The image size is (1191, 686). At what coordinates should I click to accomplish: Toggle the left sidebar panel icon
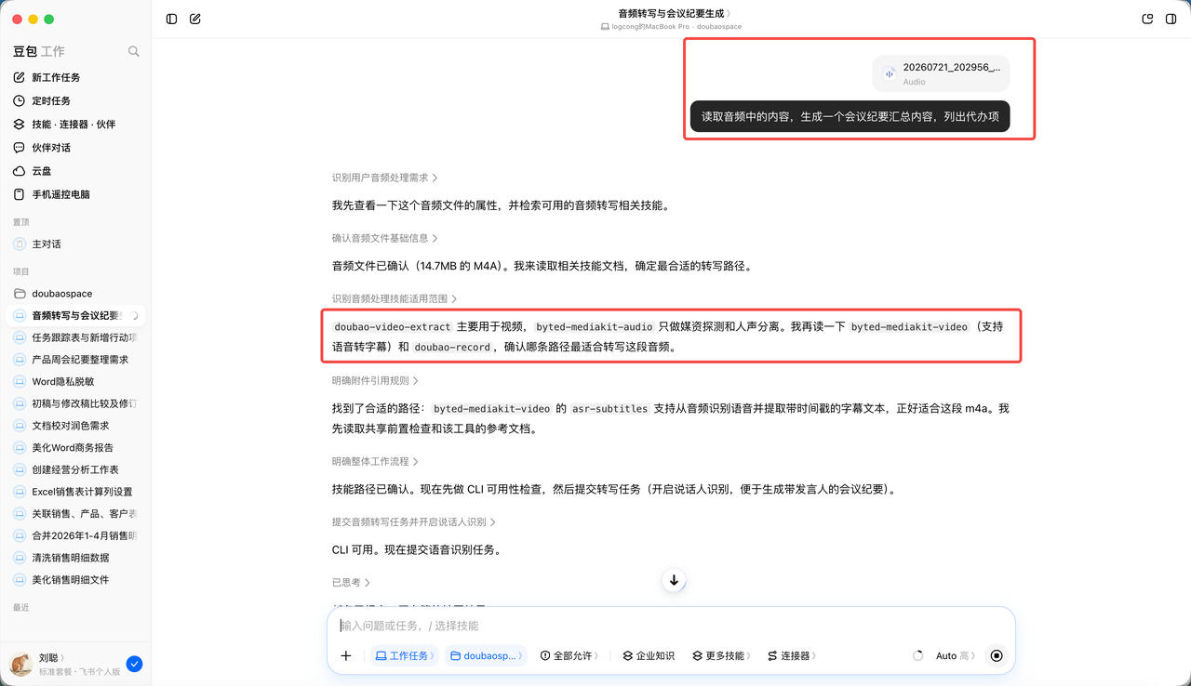coord(171,19)
